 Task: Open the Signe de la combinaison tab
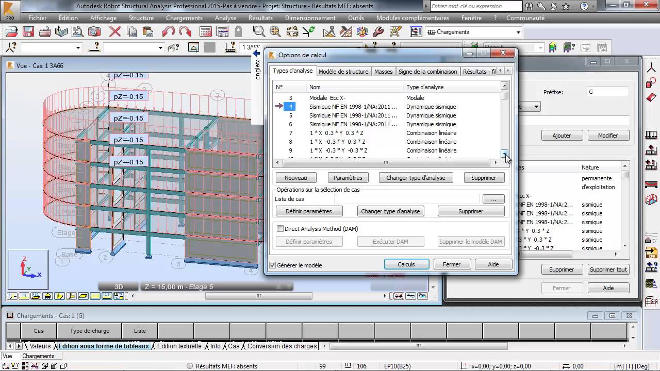click(427, 72)
